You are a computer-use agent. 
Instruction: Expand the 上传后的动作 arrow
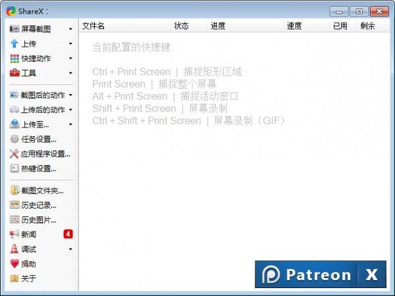pos(70,109)
